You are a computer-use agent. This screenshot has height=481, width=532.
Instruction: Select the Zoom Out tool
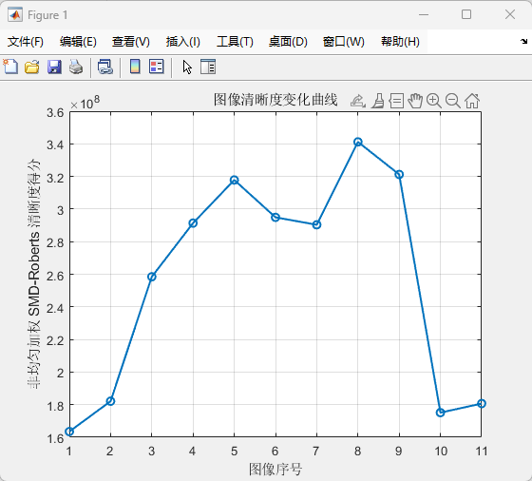[x=452, y=101]
